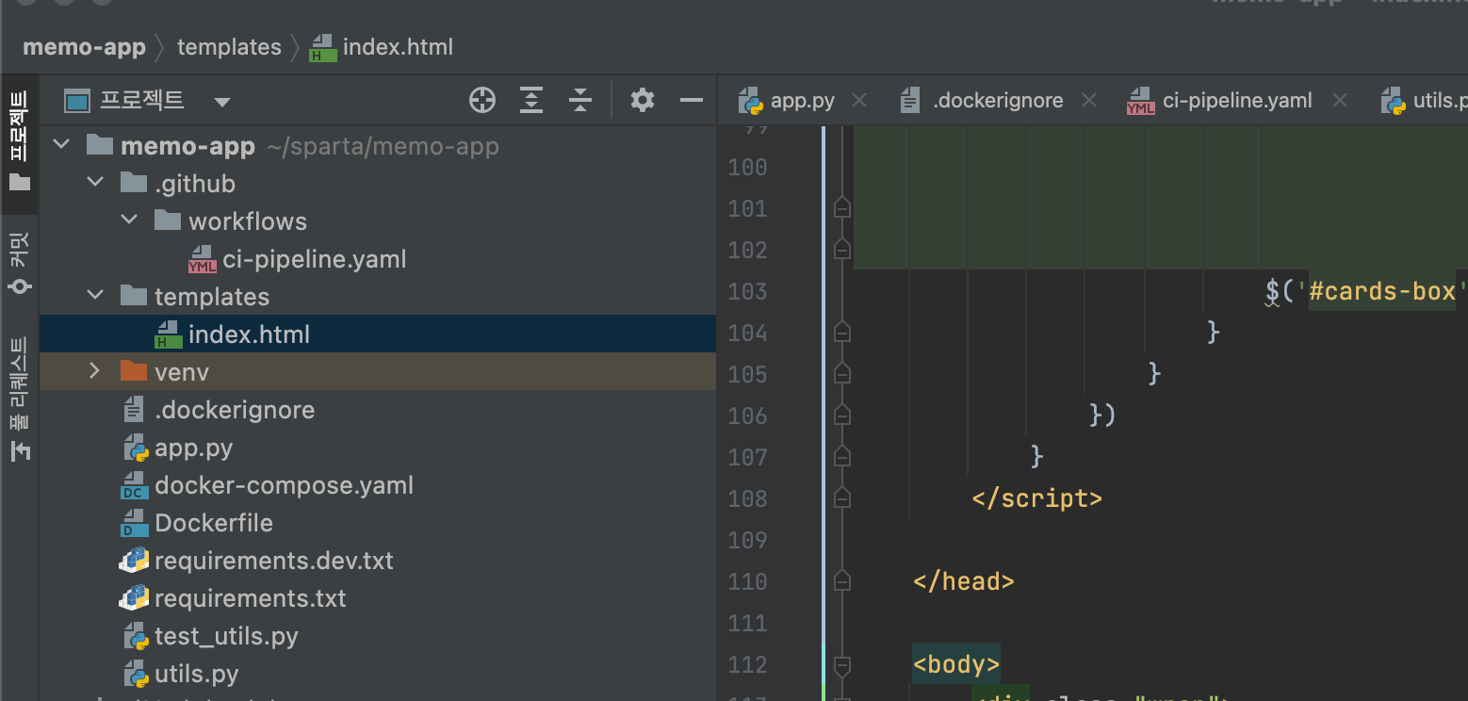Toggle fold marker at body tag line 112

tap(842, 665)
